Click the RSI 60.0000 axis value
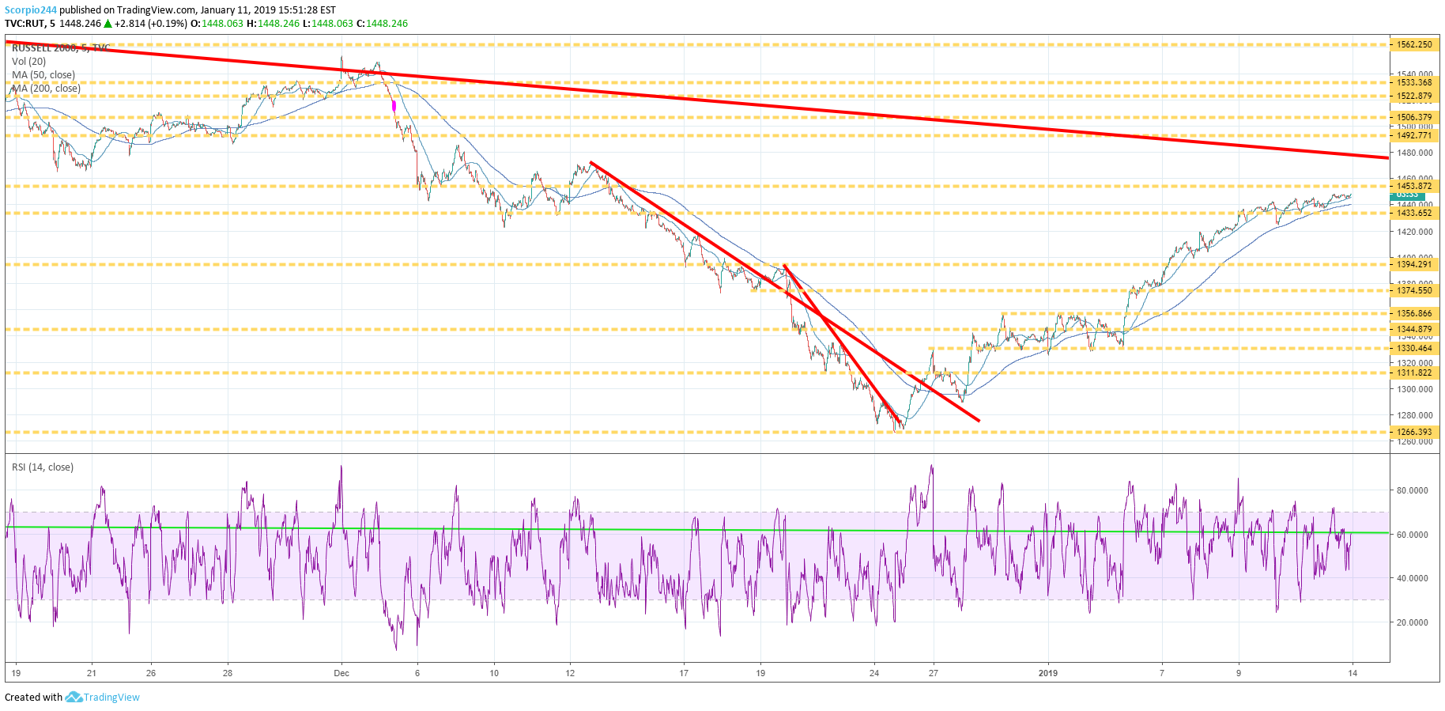The height and width of the screenshot is (711, 1445). point(1412,535)
